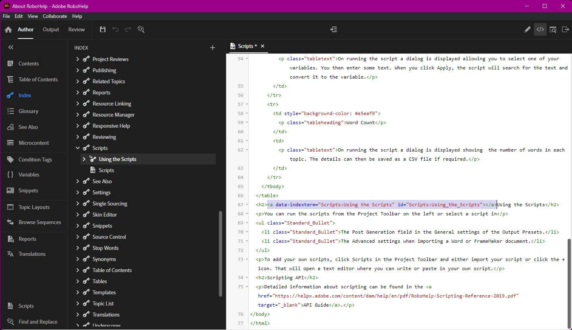Collapse the Scripts index keyword
Viewport: 572px width, 330px height.
78,148
